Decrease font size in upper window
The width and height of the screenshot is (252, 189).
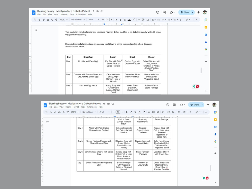(103, 20)
